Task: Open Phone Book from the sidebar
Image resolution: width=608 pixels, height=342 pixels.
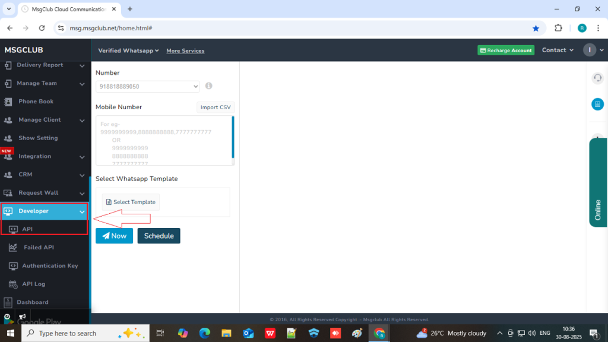Action: click(36, 102)
